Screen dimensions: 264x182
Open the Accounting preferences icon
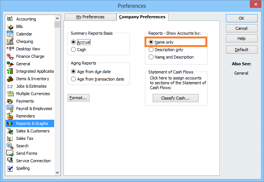10,19
